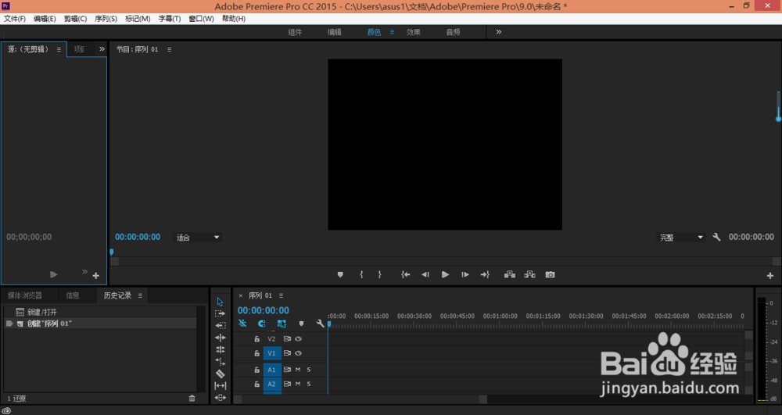Image resolution: width=782 pixels, height=415 pixels.
Task: Toggle V1 track output eye
Action: click(x=298, y=353)
